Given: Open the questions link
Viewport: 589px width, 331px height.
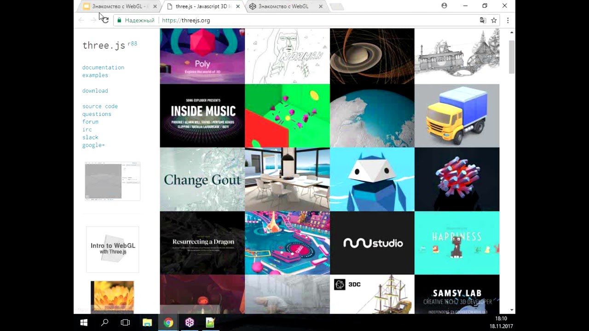Looking at the screenshot, I should (x=97, y=114).
